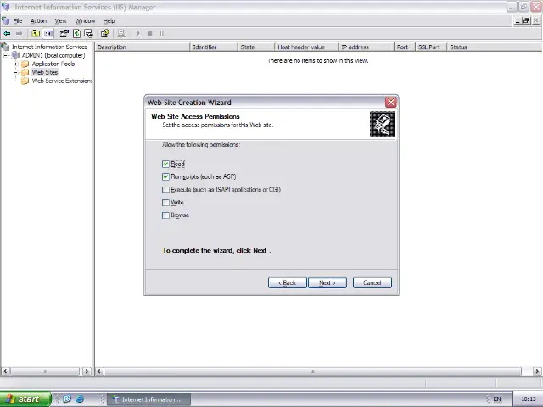Screen dimensions: 543x407
Task: Select the Application Pools tree label
Action: (53, 64)
